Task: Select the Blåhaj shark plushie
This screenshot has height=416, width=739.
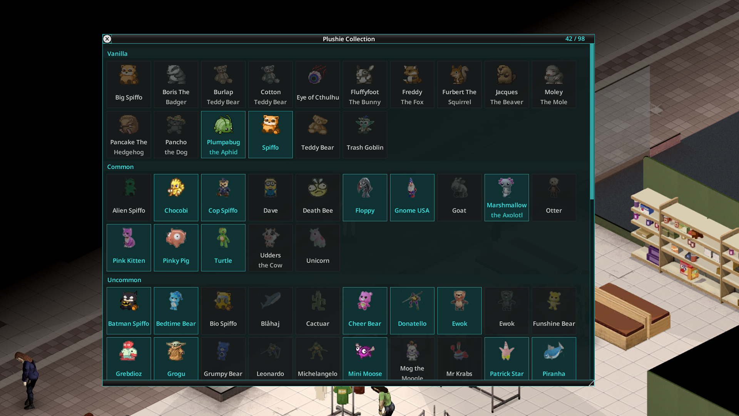Action: (x=270, y=311)
